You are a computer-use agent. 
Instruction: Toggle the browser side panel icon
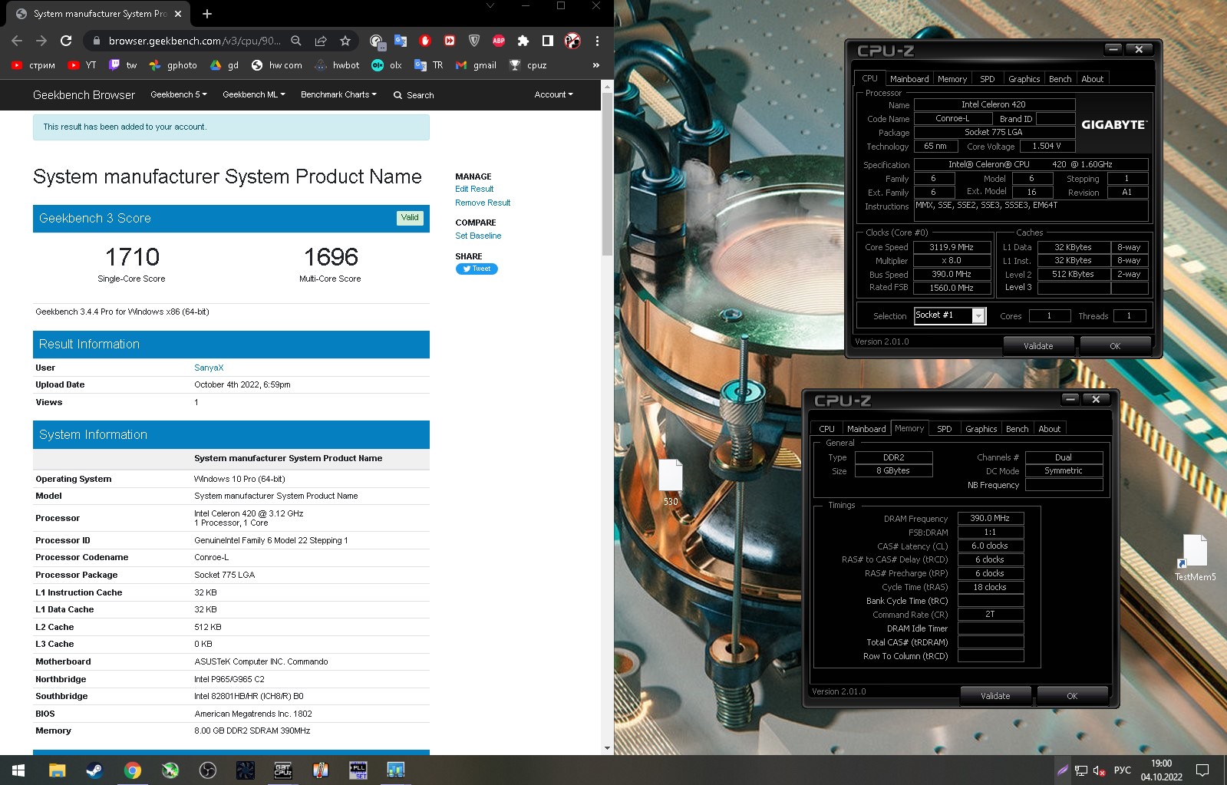coord(548,41)
